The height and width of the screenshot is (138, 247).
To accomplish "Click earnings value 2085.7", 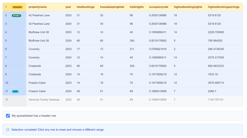I will [x=212, y=91].
